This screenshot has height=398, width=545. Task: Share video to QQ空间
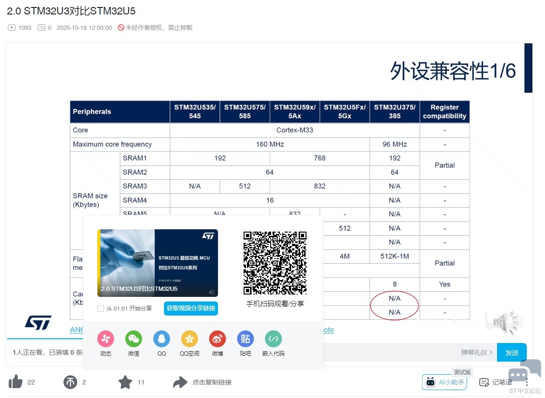click(190, 339)
